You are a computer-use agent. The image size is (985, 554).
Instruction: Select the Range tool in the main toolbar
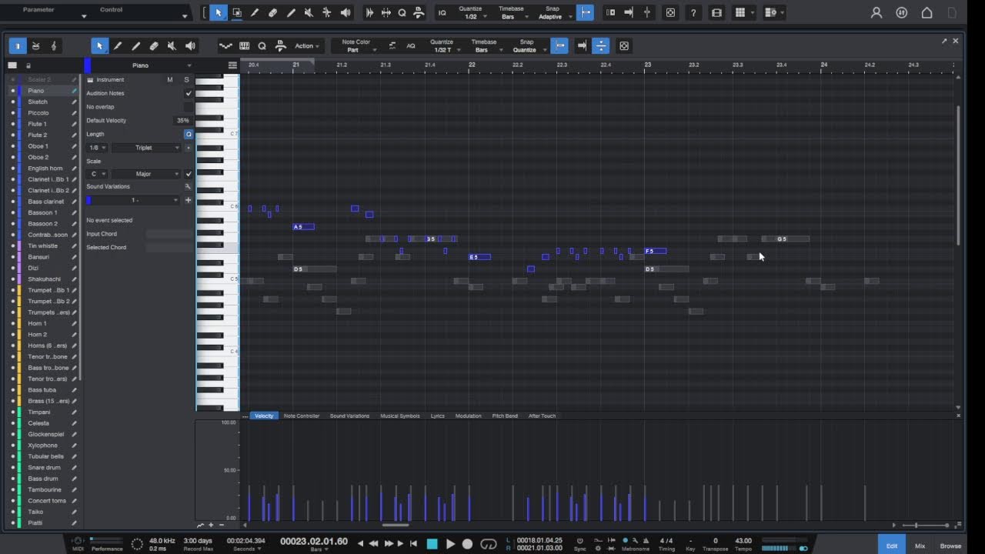(x=236, y=12)
